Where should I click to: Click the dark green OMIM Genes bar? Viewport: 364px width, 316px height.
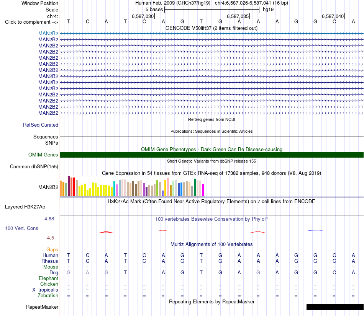tap(212, 155)
